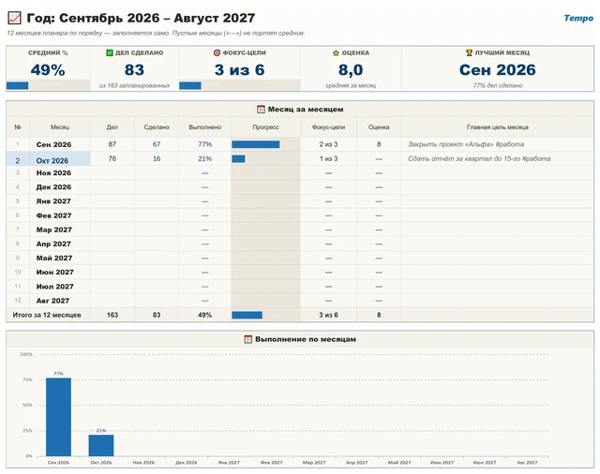Click the 21% bar in the monthly chart
The height and width of the screenshot is (474, 600).
101,445
